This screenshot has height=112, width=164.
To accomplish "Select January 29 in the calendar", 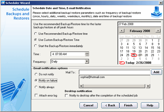I will 134,40.
